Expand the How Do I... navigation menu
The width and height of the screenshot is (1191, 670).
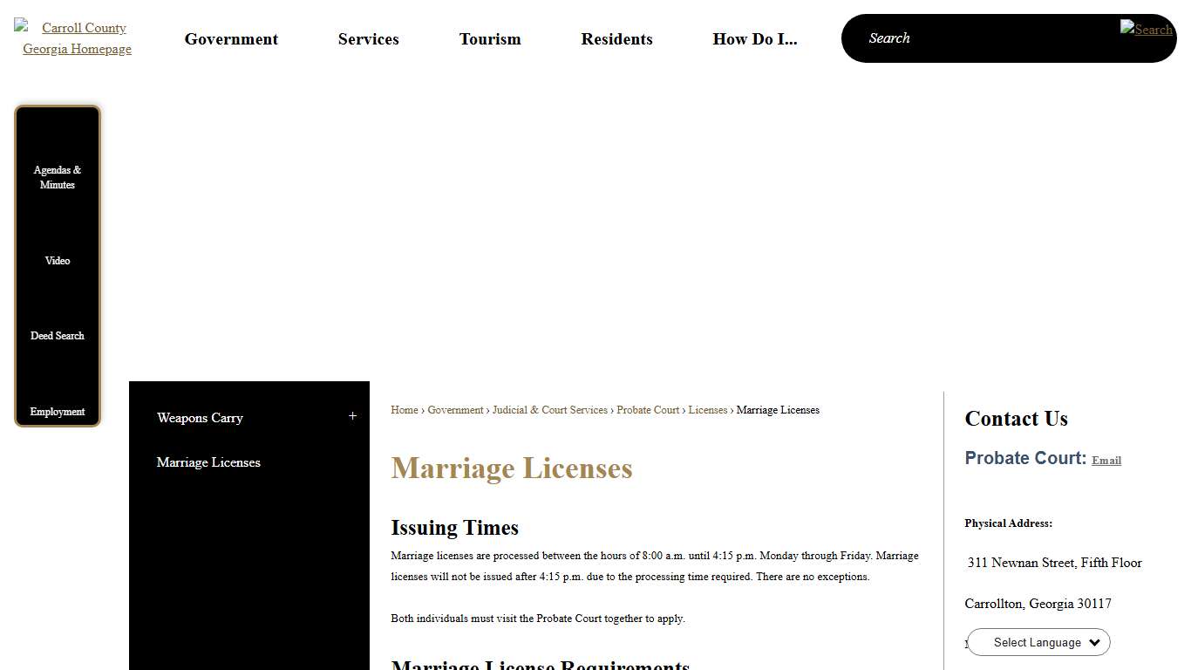click(755, 38)
